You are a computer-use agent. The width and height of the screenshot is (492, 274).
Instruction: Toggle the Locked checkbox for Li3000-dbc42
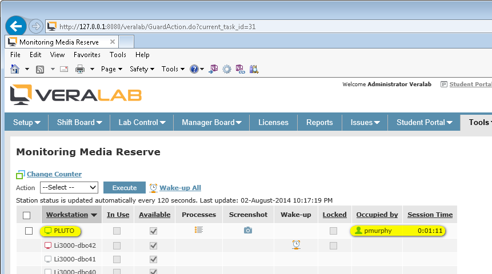point(333,246)
